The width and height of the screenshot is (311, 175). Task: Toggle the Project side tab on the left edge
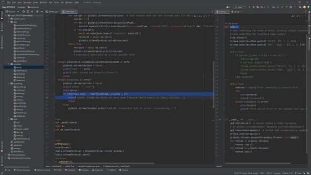2,16
